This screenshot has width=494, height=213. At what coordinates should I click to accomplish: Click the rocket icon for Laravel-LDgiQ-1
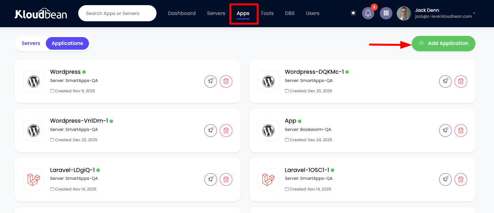click(x=211, y=179)
